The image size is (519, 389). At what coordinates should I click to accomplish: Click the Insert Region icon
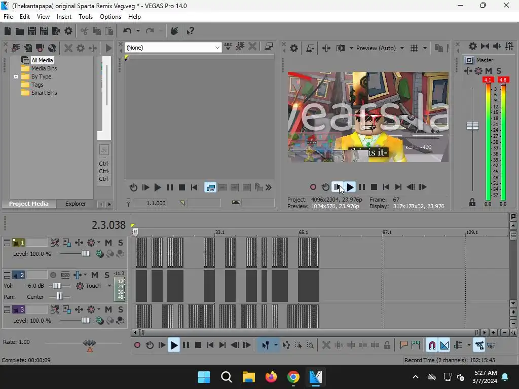416,345
